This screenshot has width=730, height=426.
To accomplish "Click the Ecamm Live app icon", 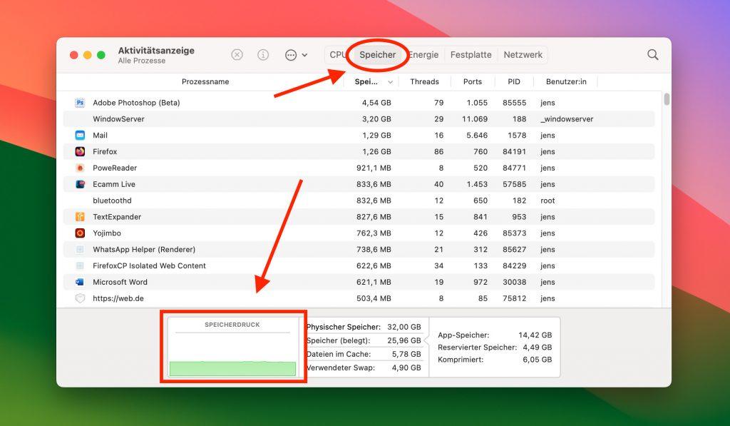I will (80, 184).
